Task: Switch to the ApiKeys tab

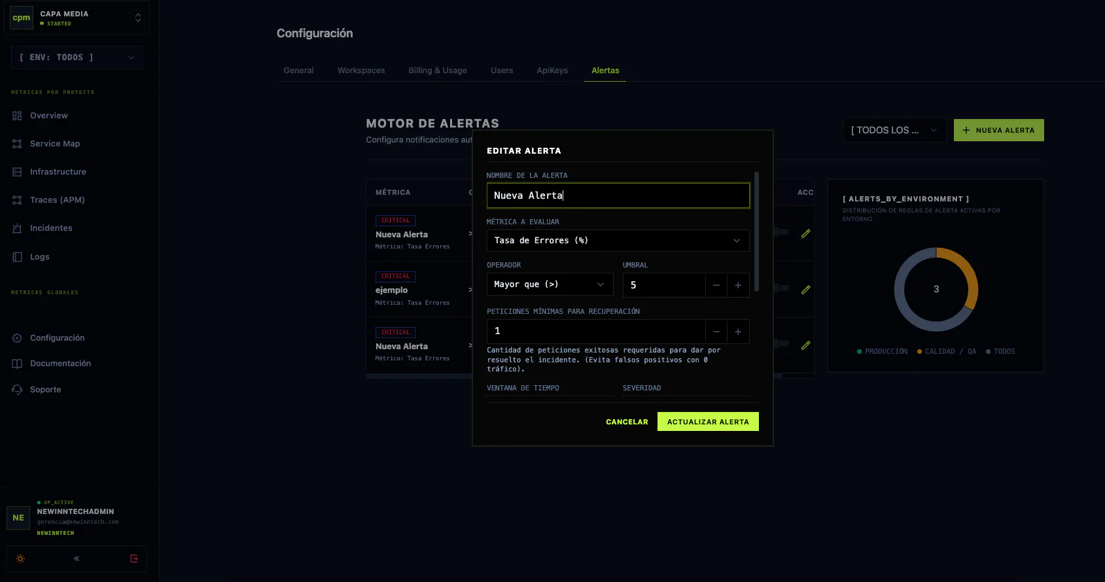Action: (552, 71)
